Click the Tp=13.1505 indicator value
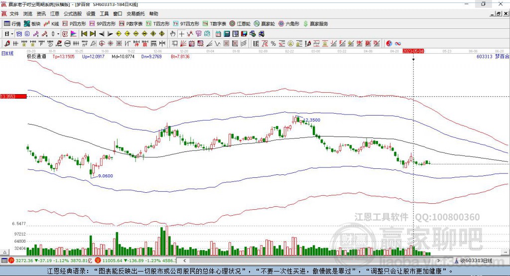510x276 pixels. pyautogui.click(x=63, y=56)
